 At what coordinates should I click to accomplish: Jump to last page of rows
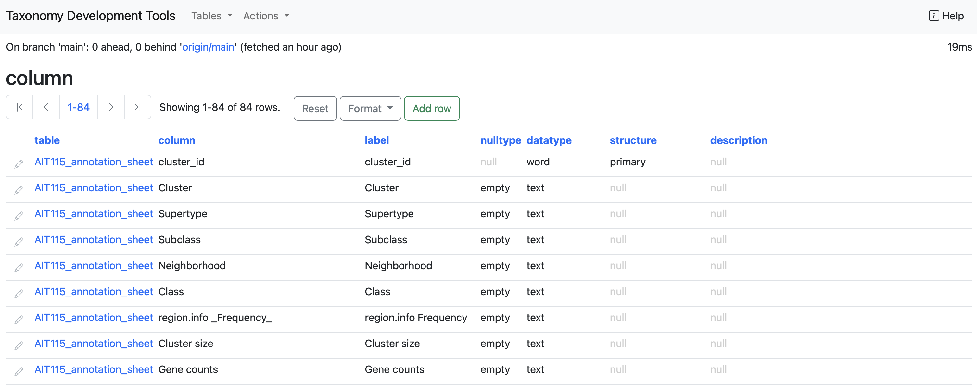point(138,107)
